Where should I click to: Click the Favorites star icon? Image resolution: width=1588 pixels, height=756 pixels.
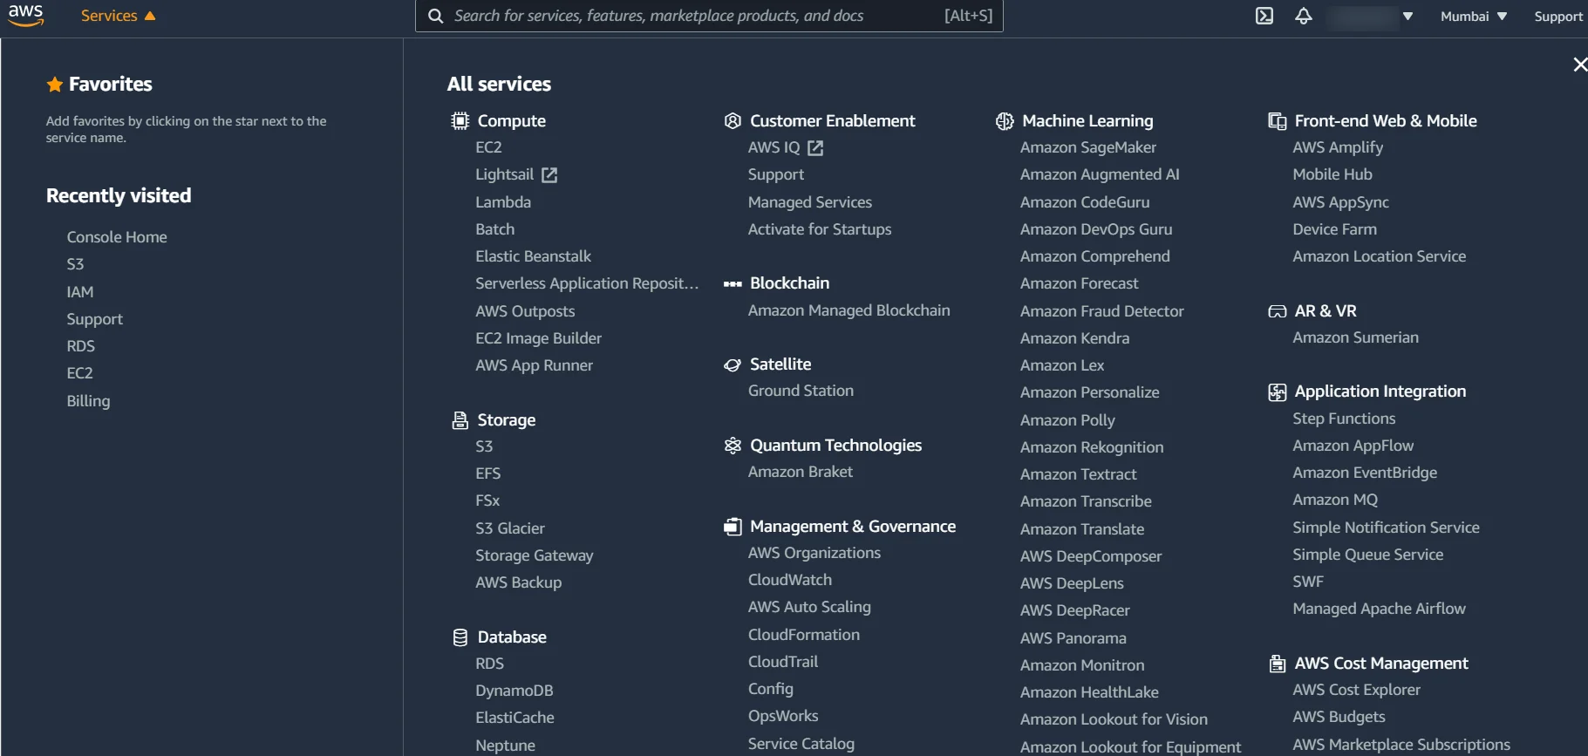(54, 85)
